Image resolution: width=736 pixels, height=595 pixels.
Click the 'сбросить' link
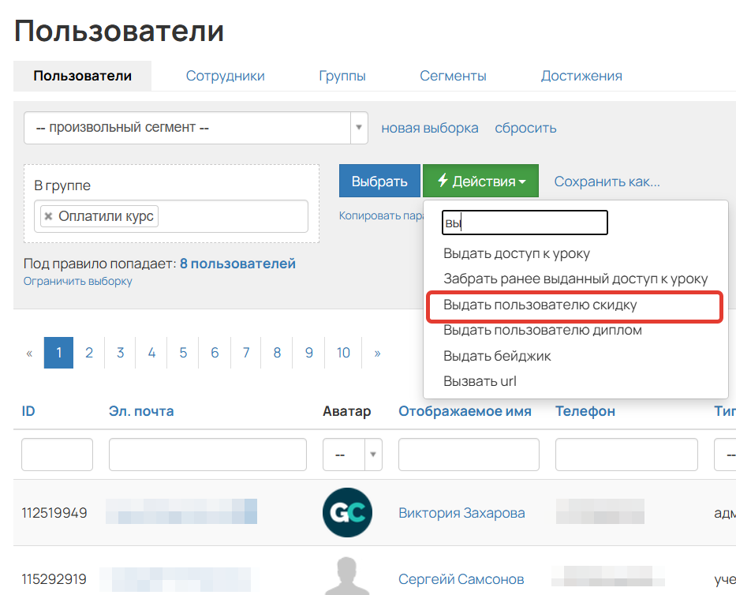[525, 128]
